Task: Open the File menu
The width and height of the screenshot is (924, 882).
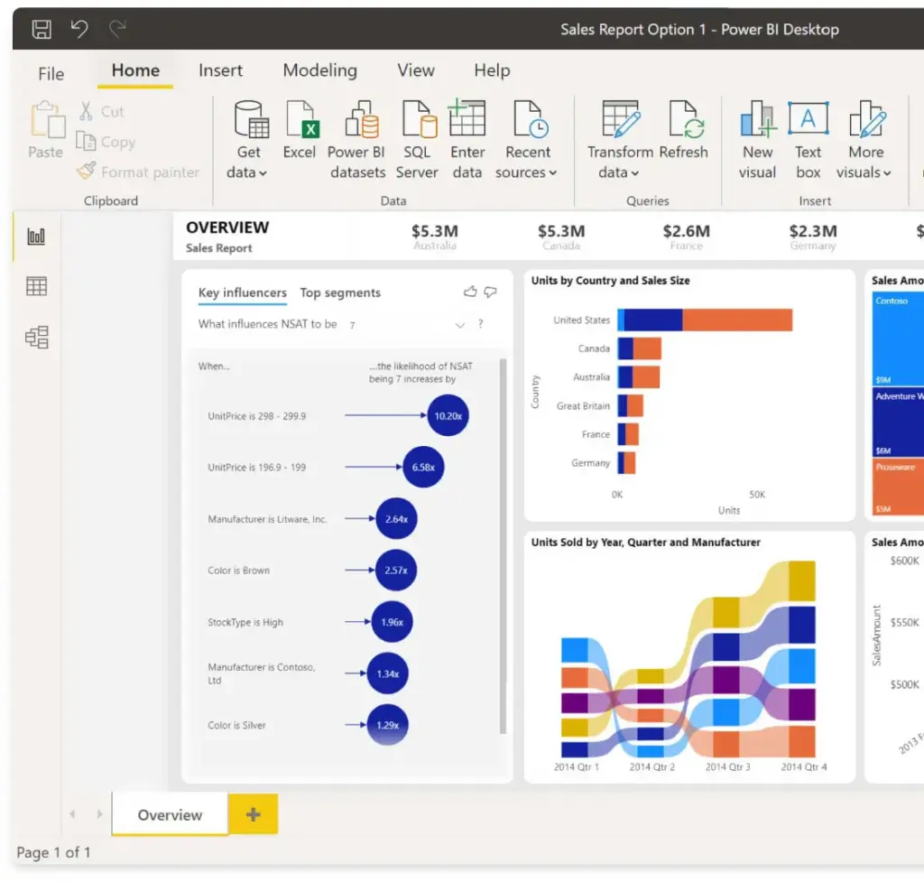Action: [51, 74]
